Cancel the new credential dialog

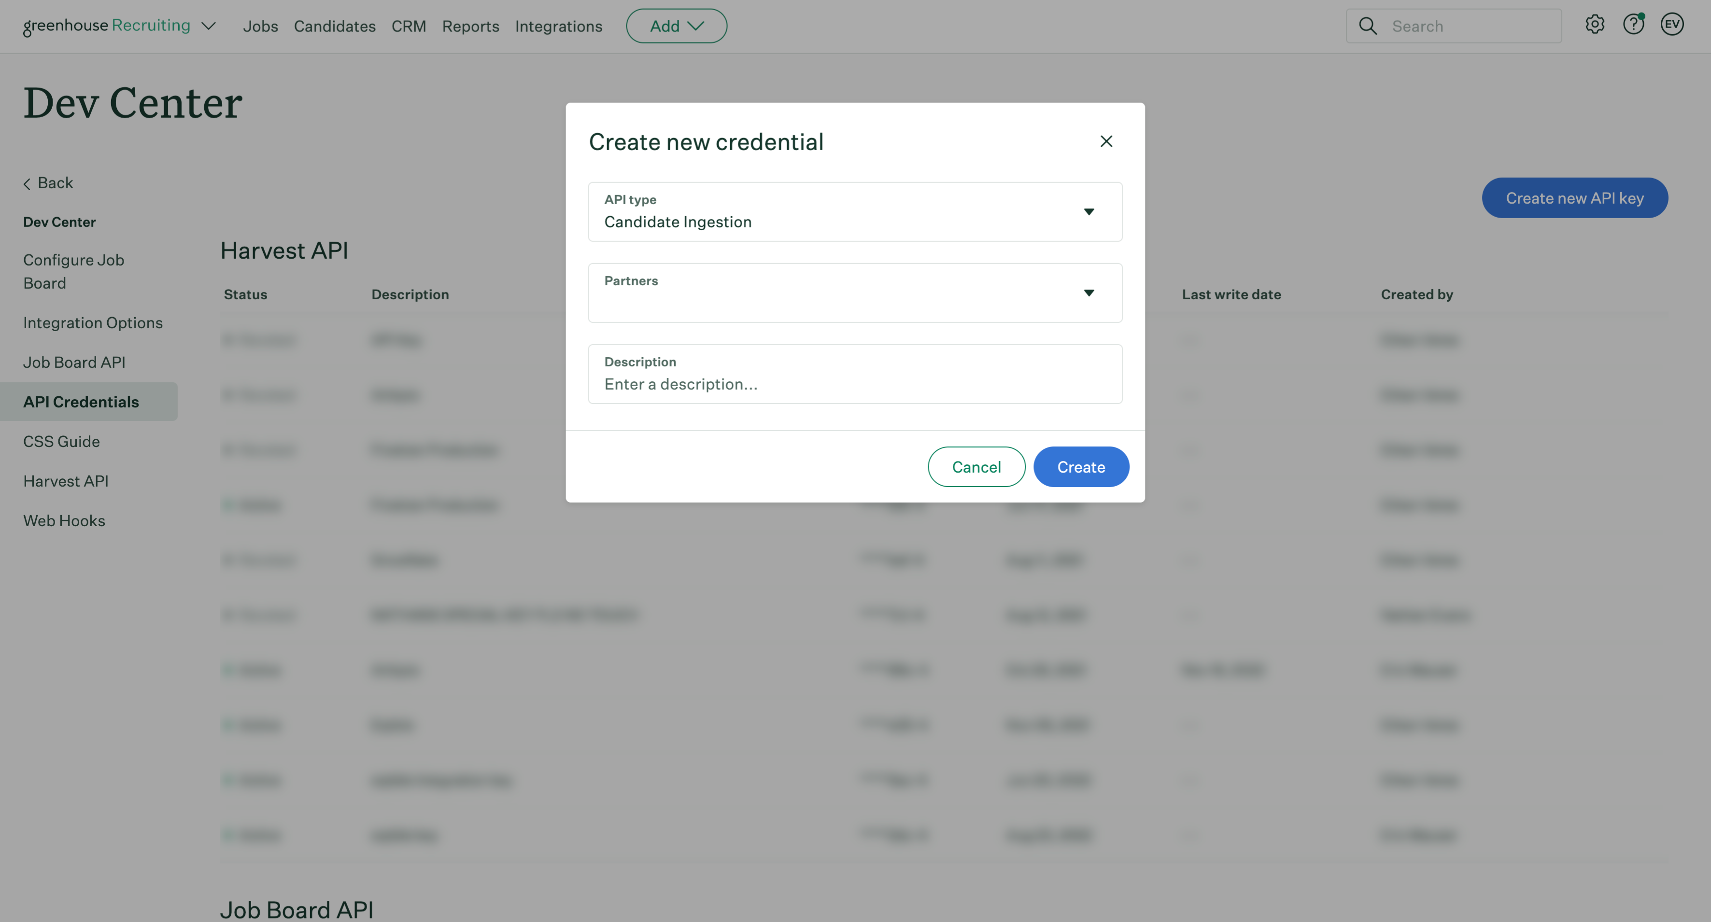976,467
